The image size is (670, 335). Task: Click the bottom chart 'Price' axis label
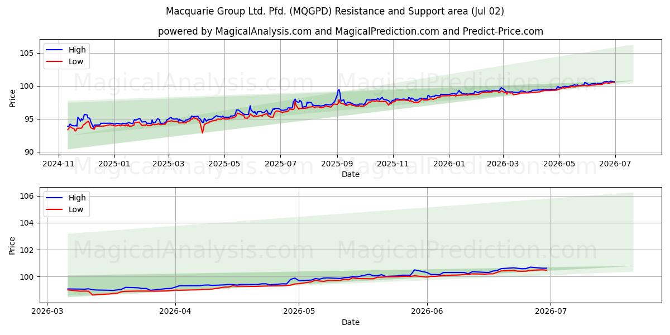coord(13,246)
